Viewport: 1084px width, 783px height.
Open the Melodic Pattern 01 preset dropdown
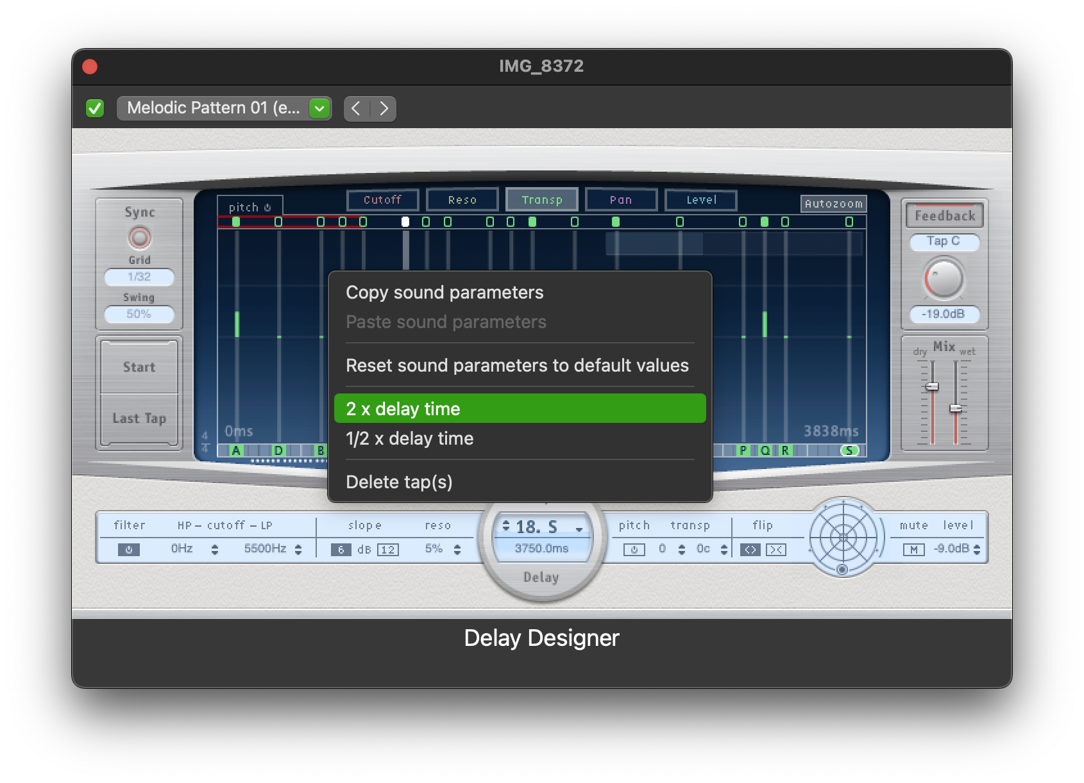pos(224,108)
